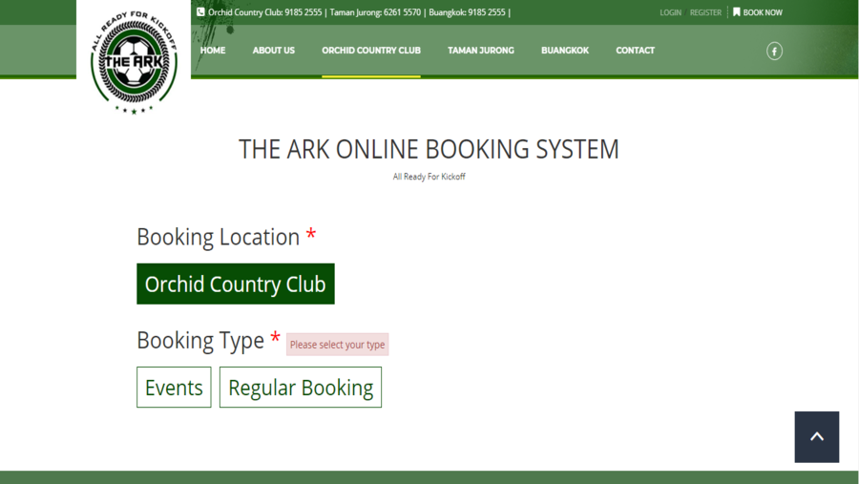This screenshot has width=859, height=484.
Task: Select Orchid Country Club booking location
Action: [x=236, y=284]
